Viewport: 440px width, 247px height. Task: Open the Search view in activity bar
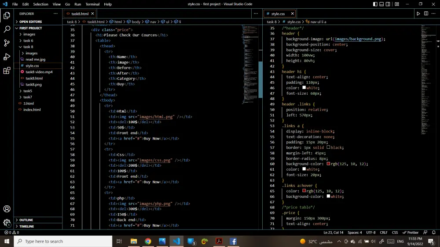click(7, 29)
